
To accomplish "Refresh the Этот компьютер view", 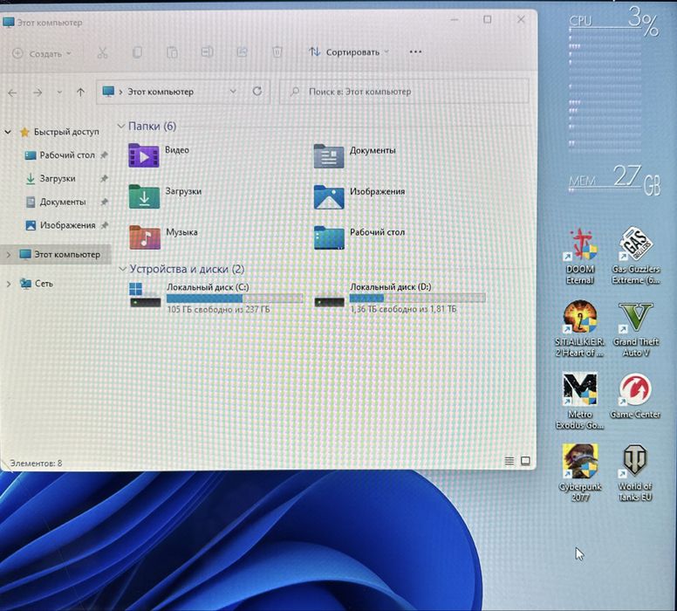I will pyautogui.click(x=257, y=91).
